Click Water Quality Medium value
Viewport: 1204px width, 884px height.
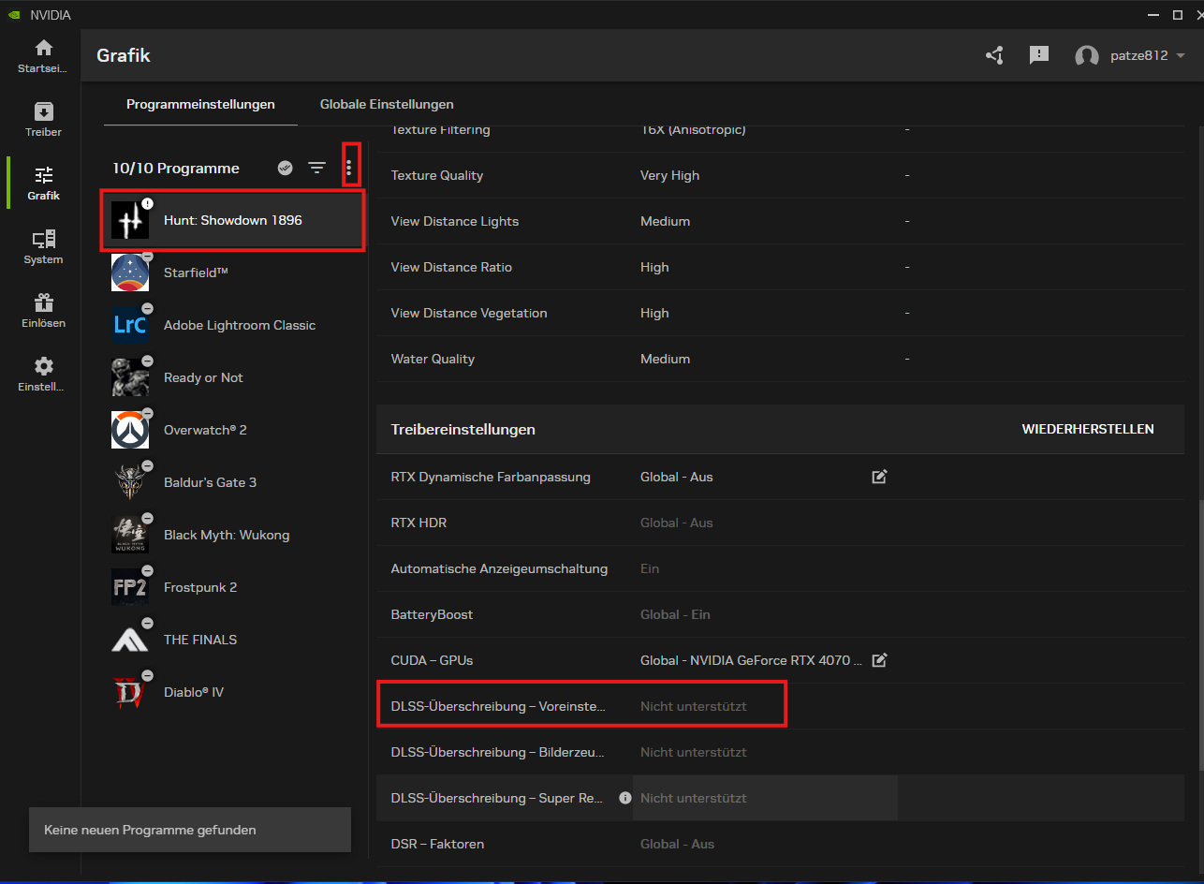click(665, 359)
